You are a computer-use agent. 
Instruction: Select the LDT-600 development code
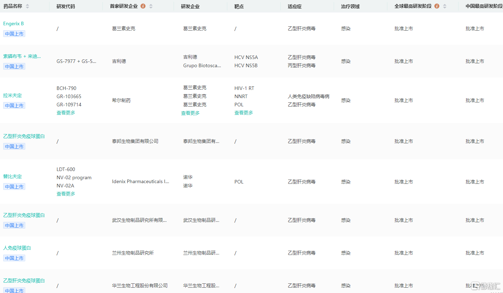coord(66,169)
